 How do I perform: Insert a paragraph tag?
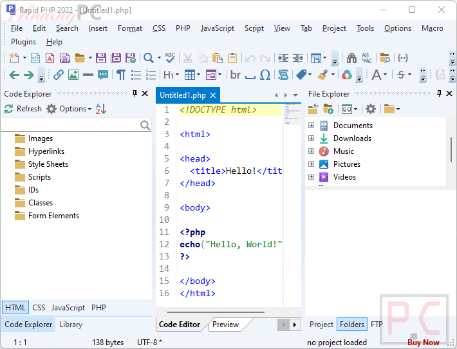point(121,75)
